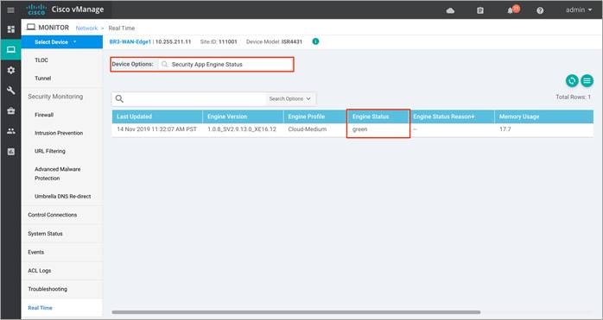The height and width of the screenshot is (320, 603).
Task: Click the Site ID 111001 text
Action: (219, 41)
